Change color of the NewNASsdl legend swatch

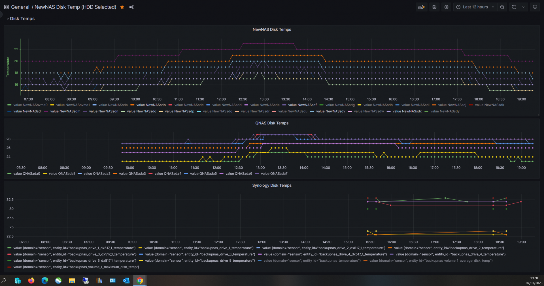[x=9, y=111]
